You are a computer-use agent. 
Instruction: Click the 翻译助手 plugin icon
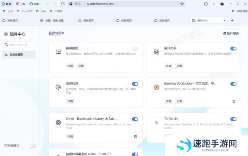157,52
